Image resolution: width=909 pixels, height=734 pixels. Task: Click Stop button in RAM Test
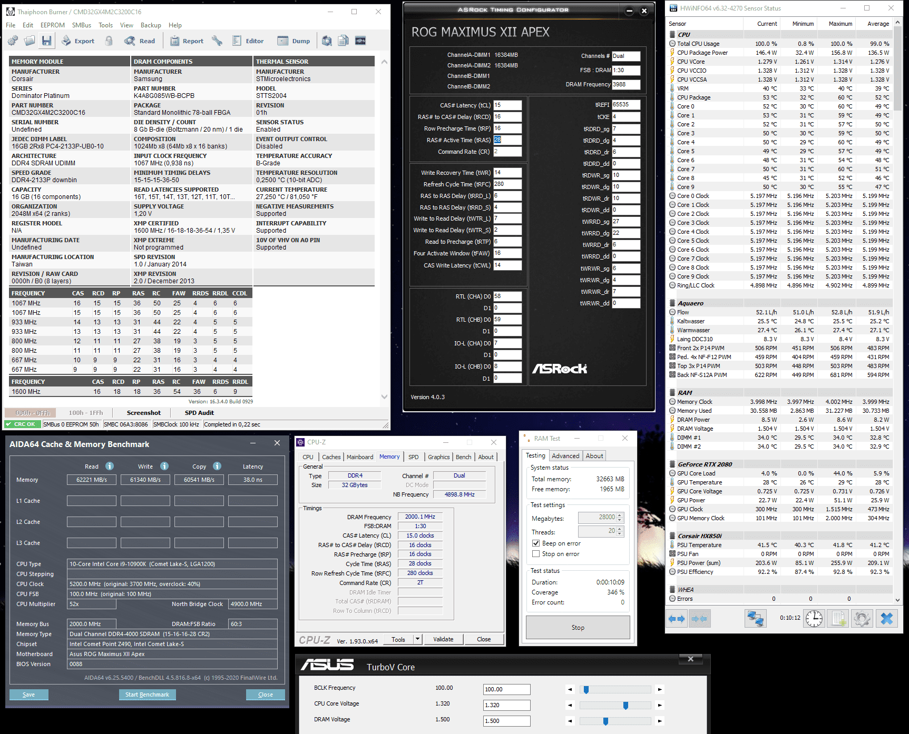[x=578, y=628]
